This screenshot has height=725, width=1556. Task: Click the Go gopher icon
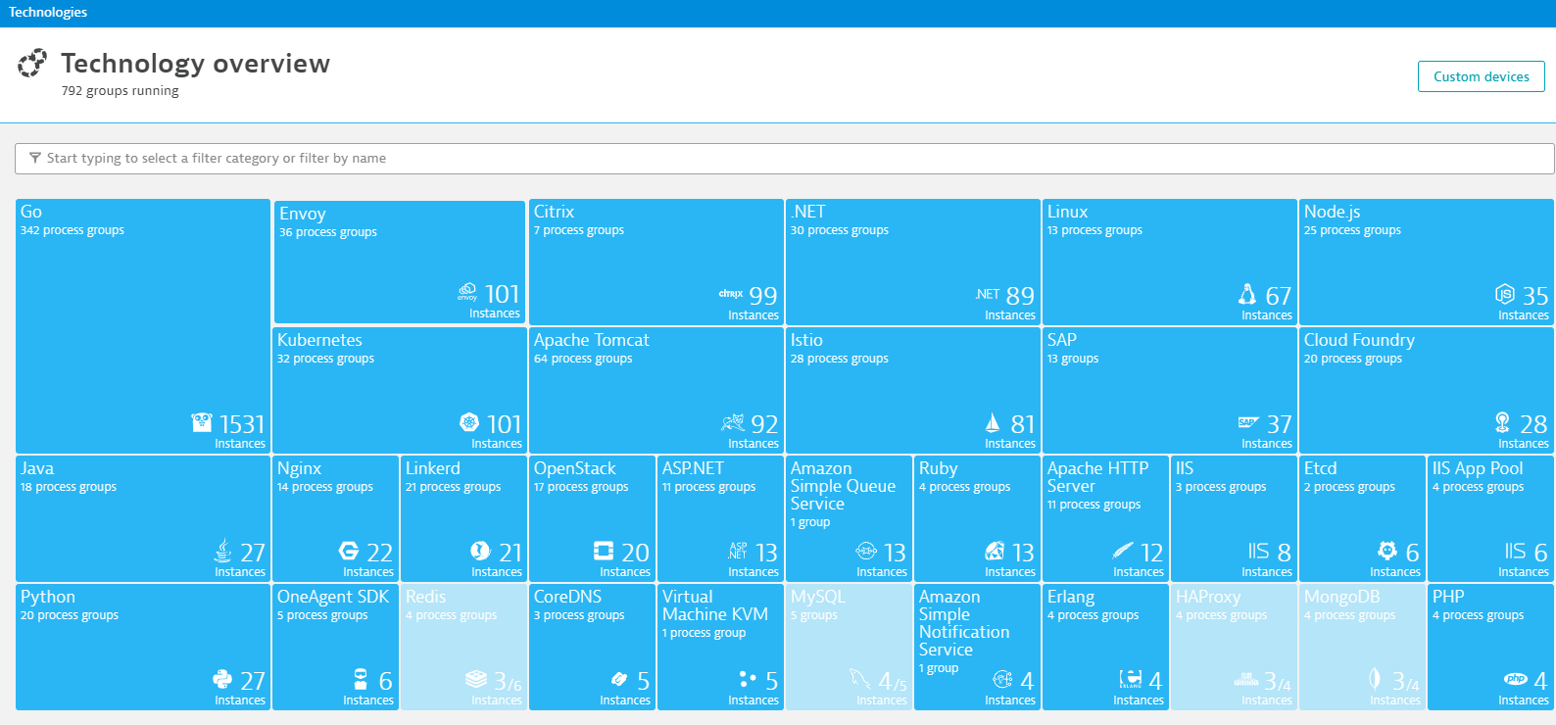pos(202,422)
